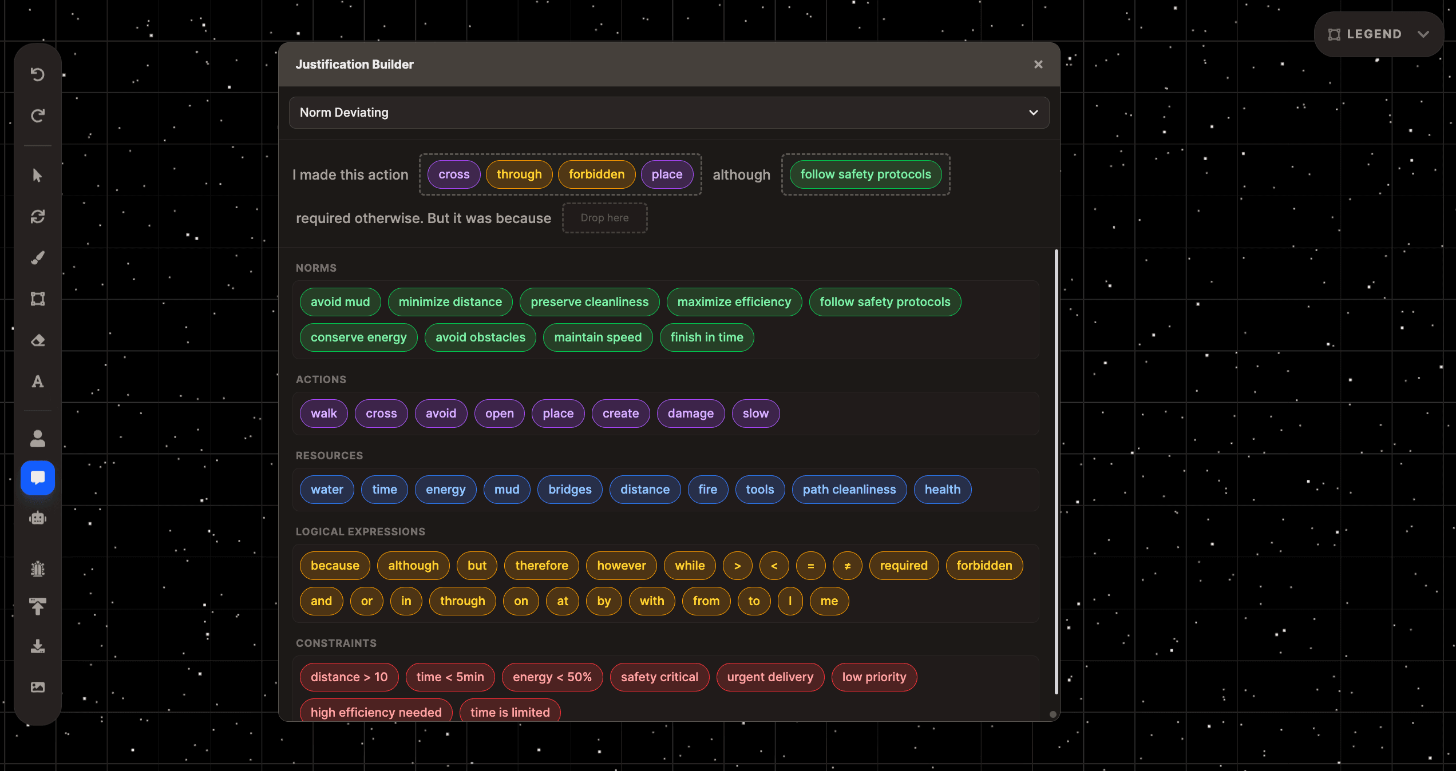Click the 'safety critical' constraint chip
Viewport: 1456px width, 771px height.
[x=659, y=677]
